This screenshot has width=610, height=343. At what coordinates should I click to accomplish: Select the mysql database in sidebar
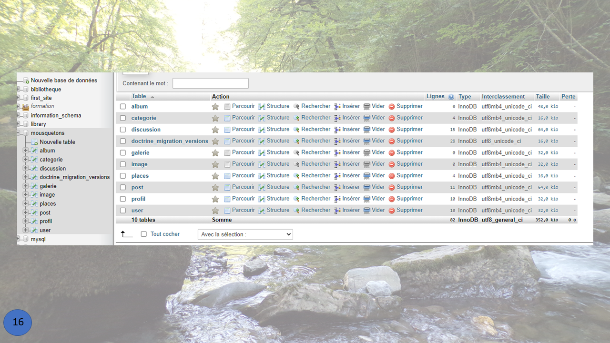coord(38,239)
